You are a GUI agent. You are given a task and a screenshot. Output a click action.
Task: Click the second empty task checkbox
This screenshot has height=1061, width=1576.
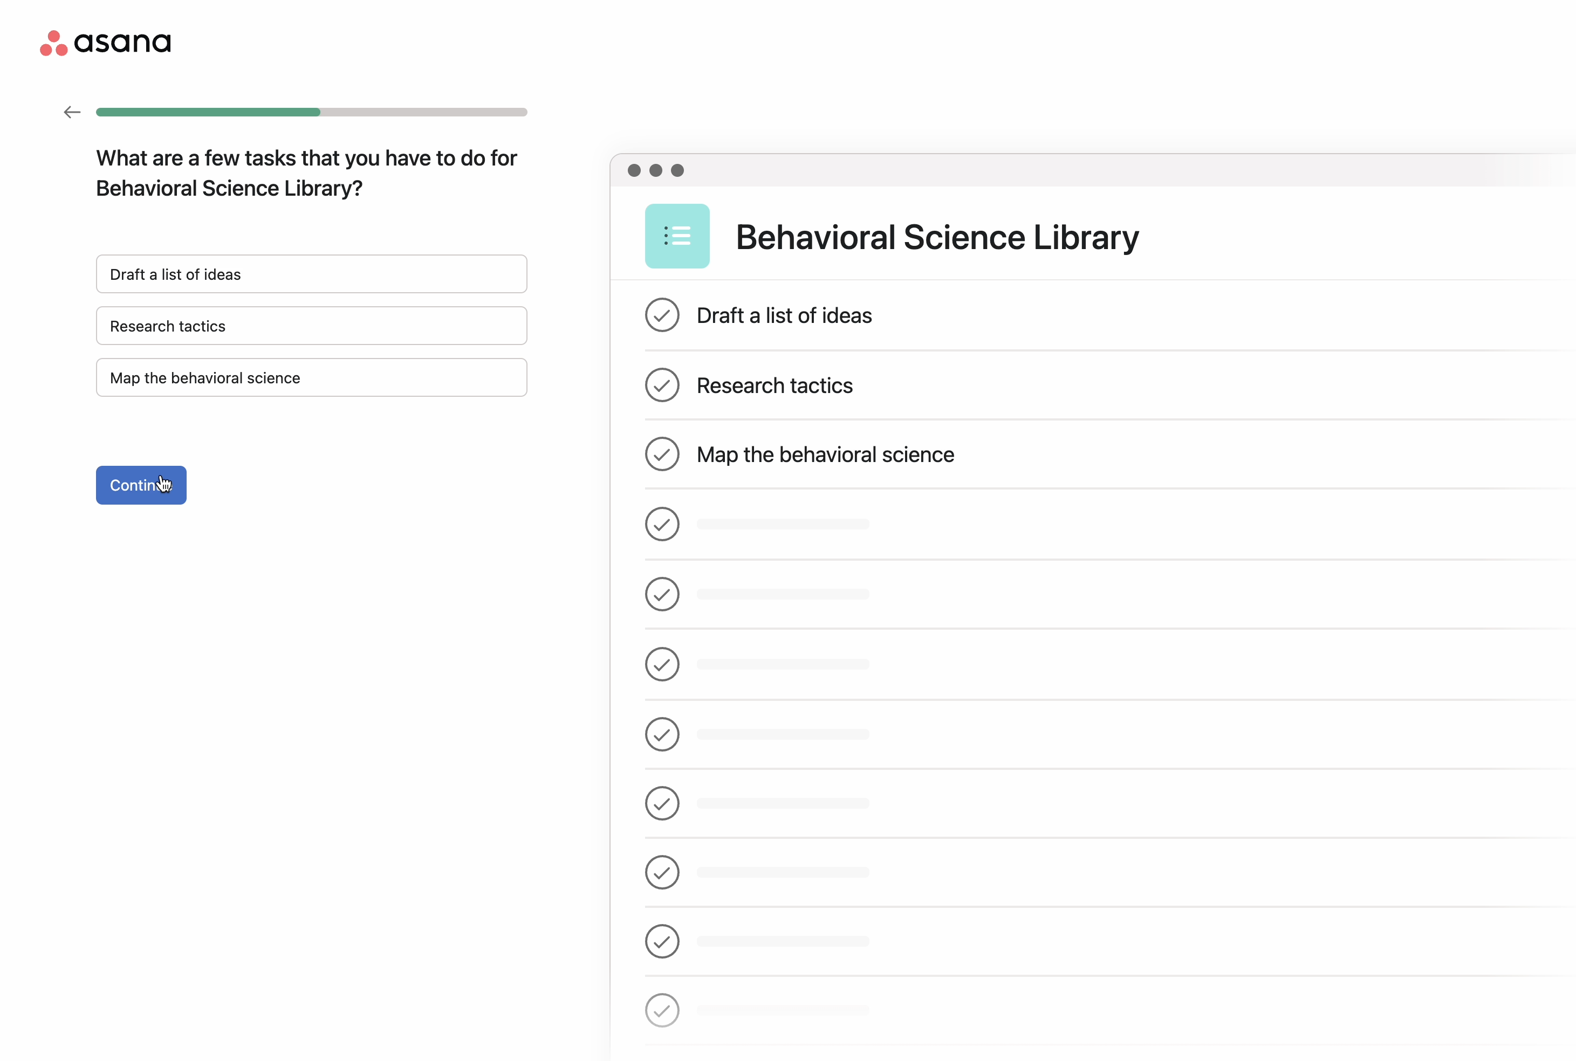tap(662, 593)
